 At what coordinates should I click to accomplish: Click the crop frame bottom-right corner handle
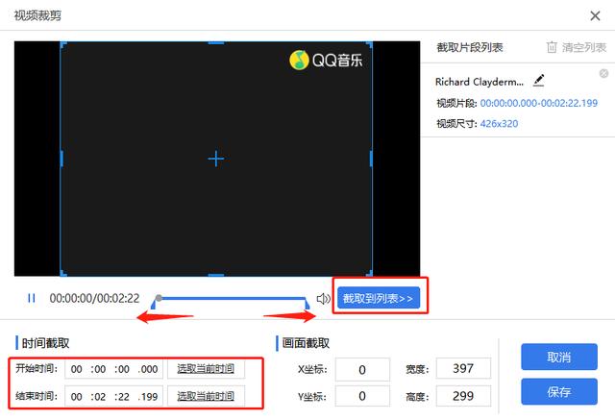pyautogui.click(x=369, y=273)
